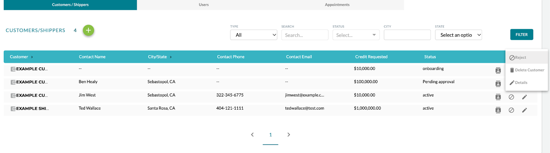Click the Credit Requested column header

371,57
